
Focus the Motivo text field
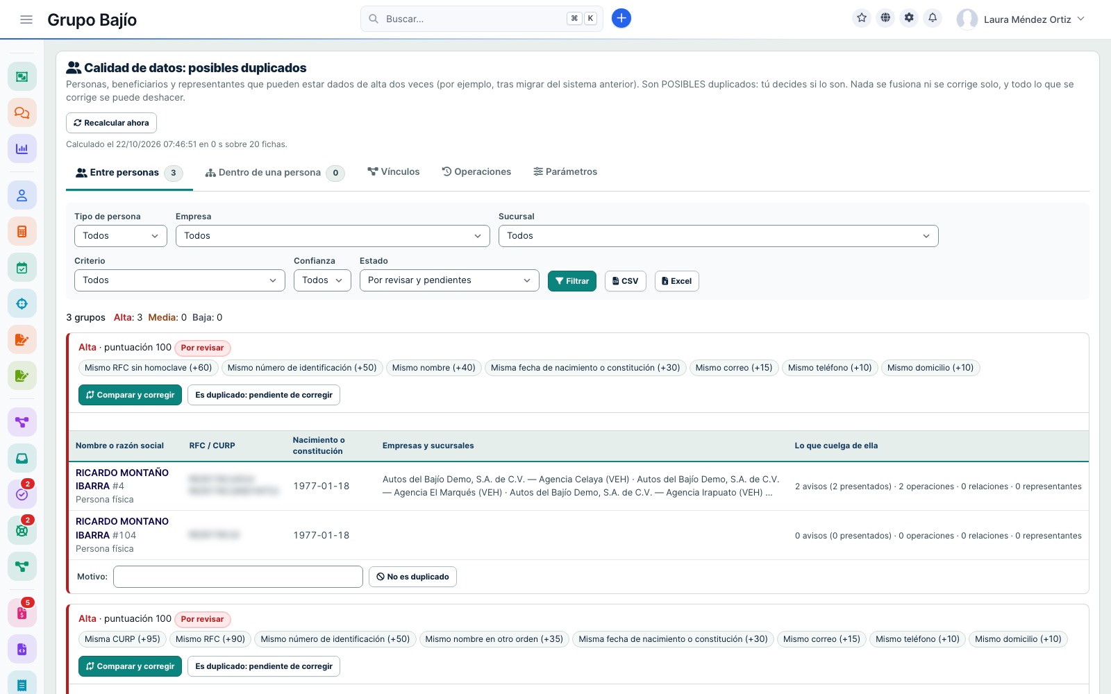point(238,577)
